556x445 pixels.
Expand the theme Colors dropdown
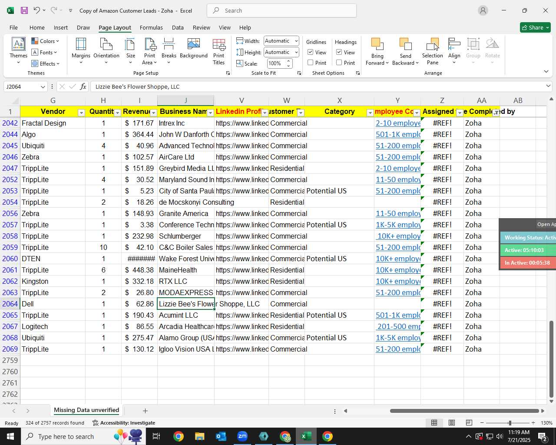(x=45, y=41)
